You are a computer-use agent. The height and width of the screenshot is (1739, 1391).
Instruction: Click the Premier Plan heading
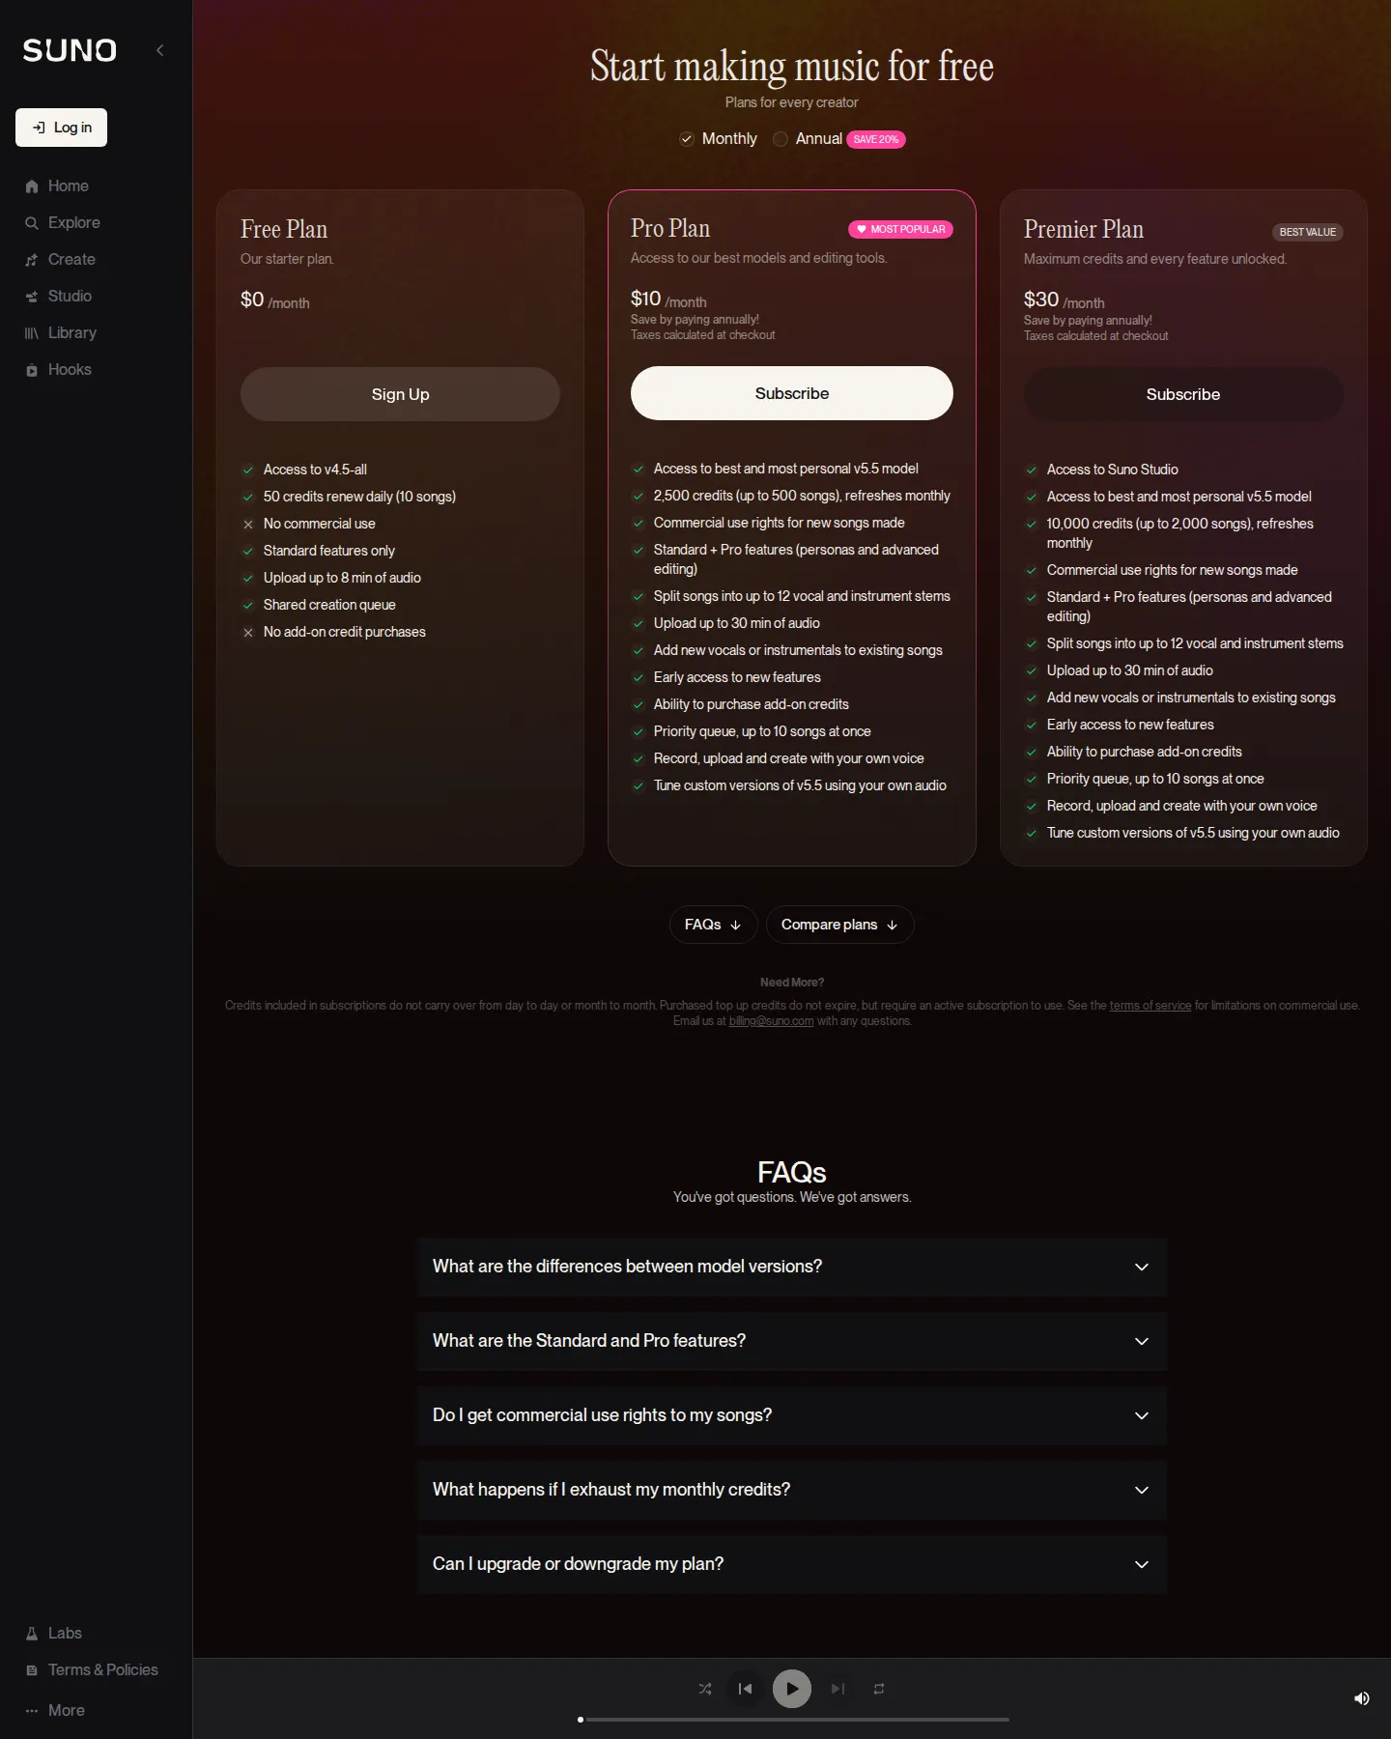pos(1084,229)
